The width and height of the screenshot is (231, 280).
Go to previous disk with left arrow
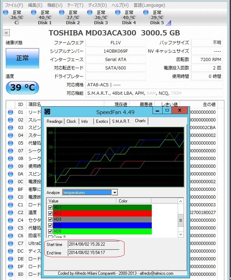coord(6,33)
